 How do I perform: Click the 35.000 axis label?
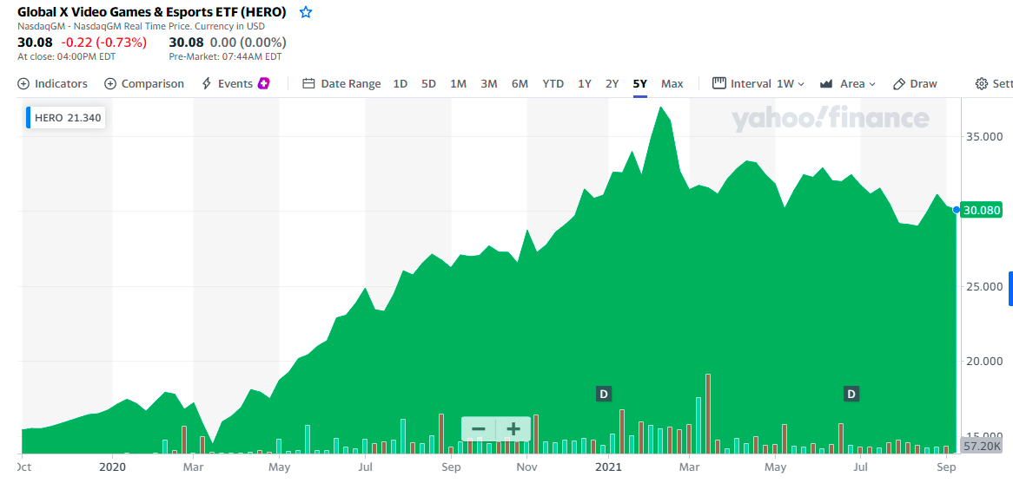point(984,137)
